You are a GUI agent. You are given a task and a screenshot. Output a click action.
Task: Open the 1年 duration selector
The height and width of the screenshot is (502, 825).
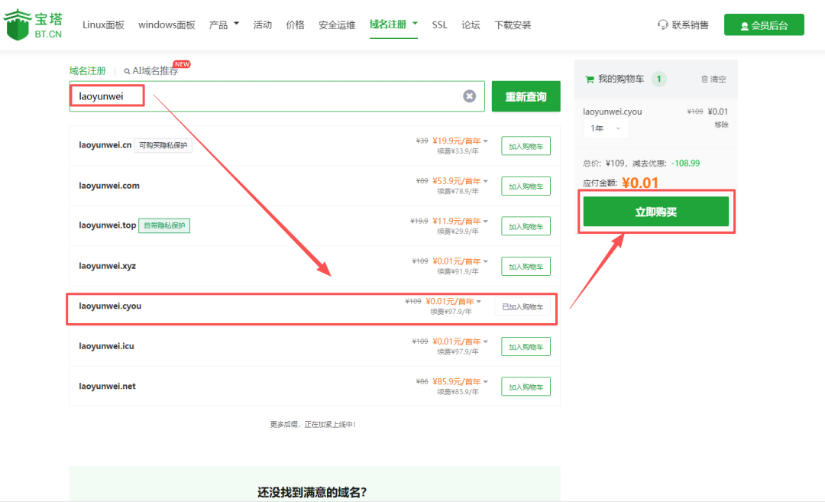point(606,128)
